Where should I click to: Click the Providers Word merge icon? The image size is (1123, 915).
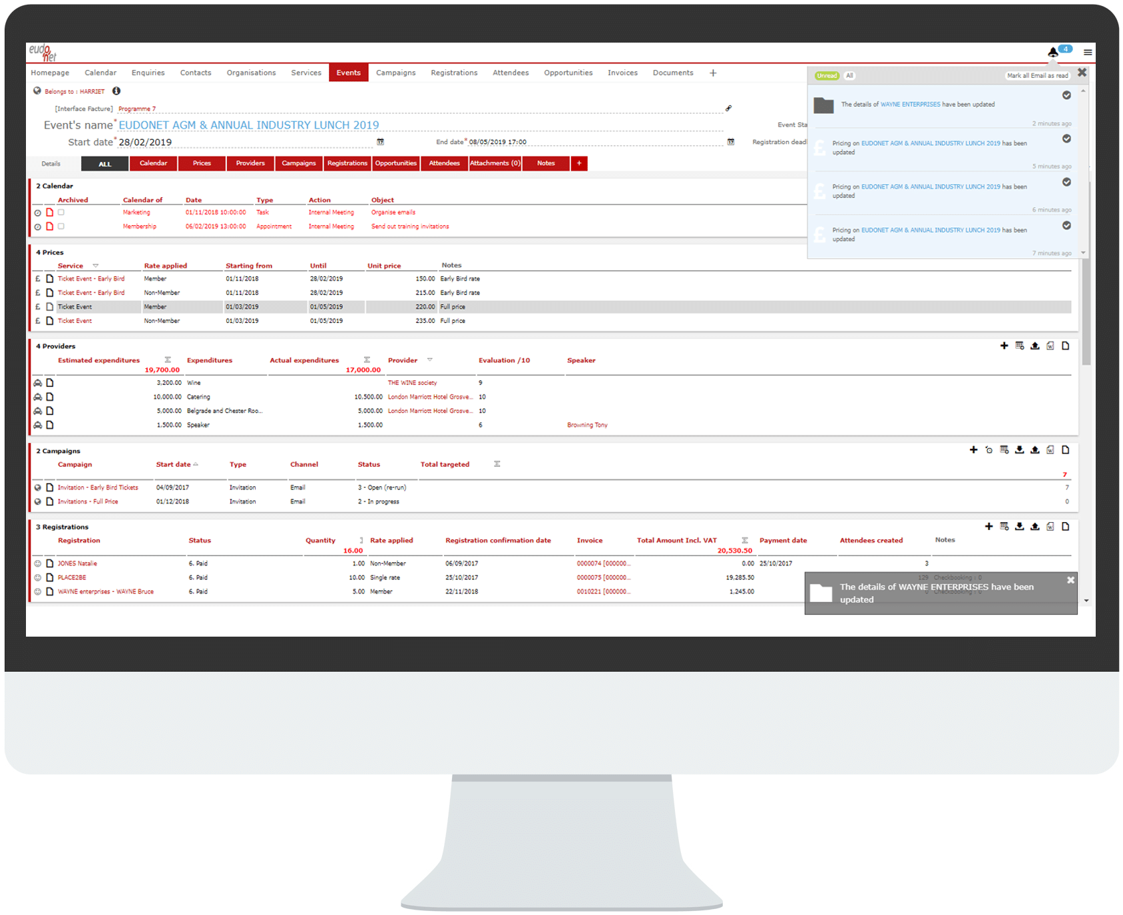point(1050,346)
